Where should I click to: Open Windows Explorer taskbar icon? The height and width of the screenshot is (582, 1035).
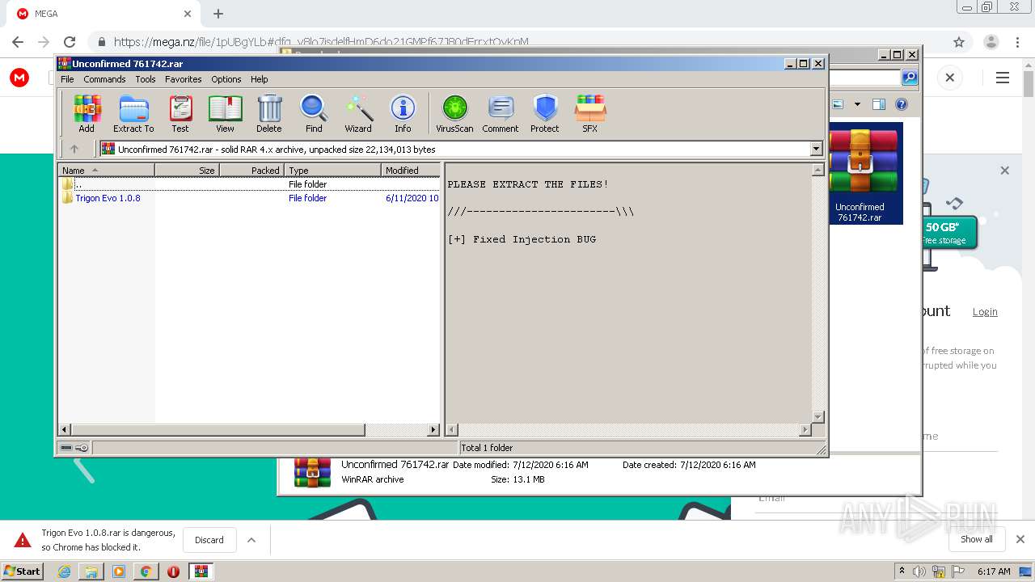[91, 571]
